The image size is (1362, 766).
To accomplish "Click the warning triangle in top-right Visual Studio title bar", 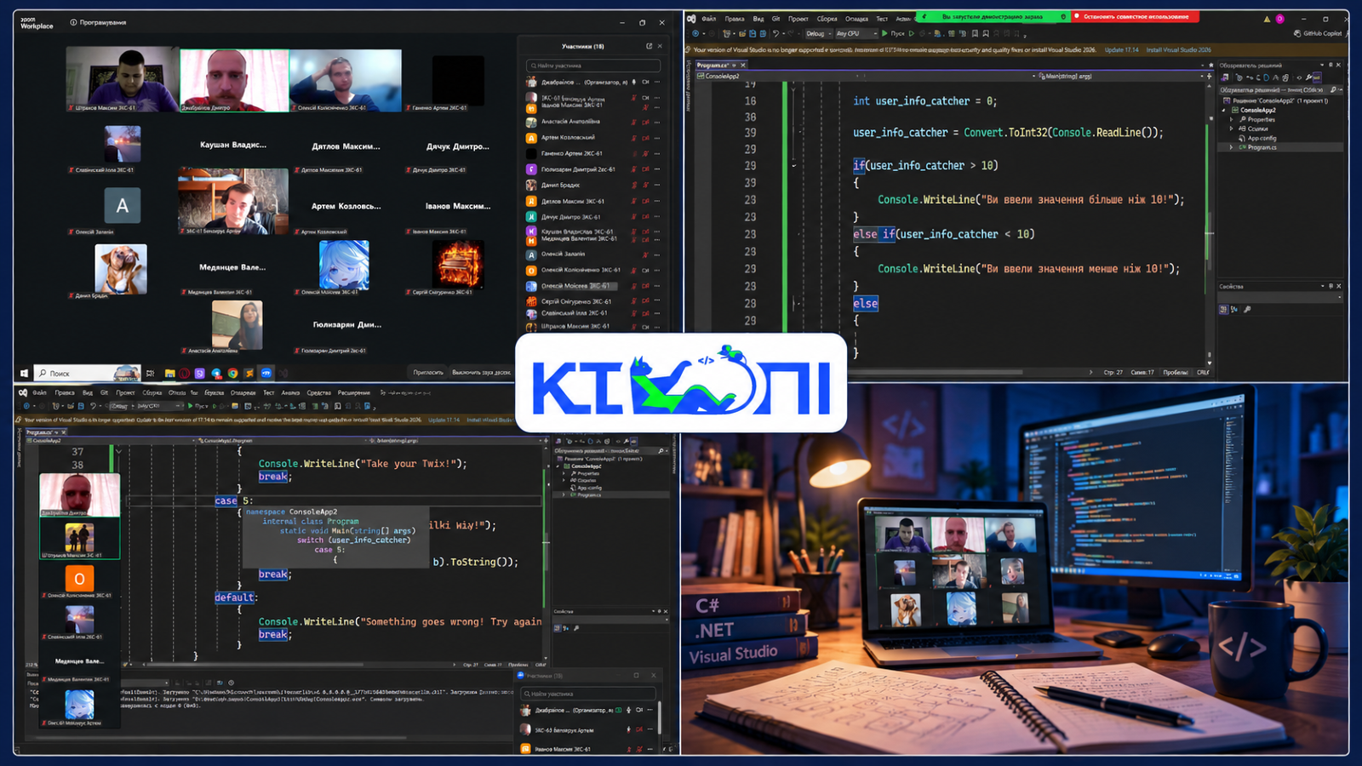I will (x=1267, y=18).
